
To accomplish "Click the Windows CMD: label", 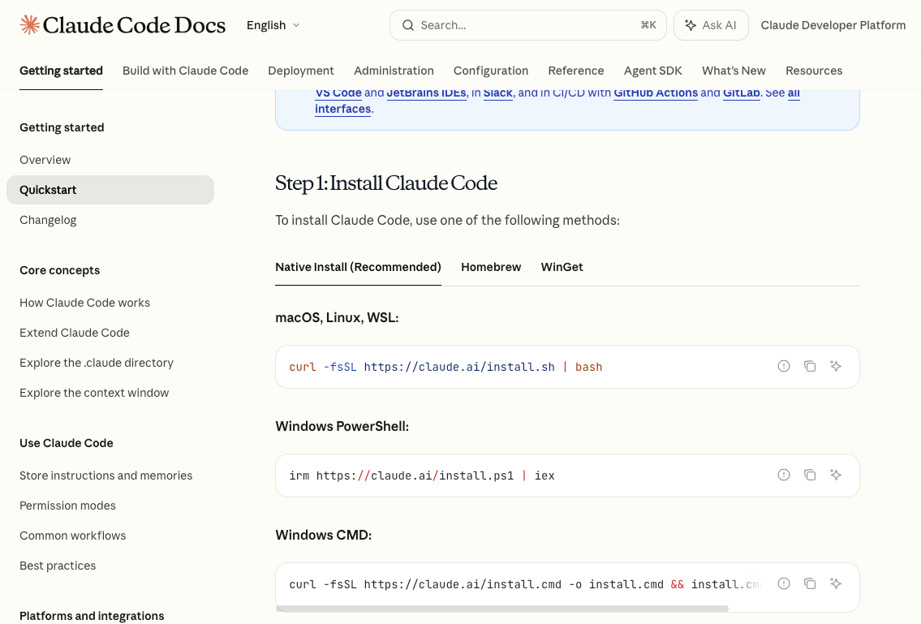I will coord(324,535).
